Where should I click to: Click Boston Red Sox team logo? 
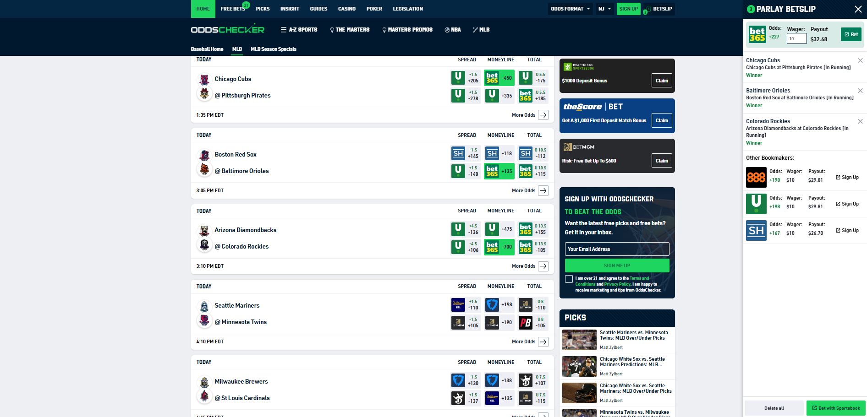204,155
